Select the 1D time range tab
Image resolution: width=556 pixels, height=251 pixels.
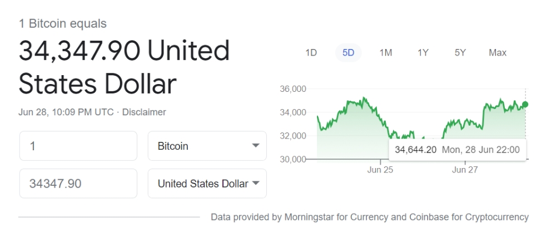click(x=311, y=52)
